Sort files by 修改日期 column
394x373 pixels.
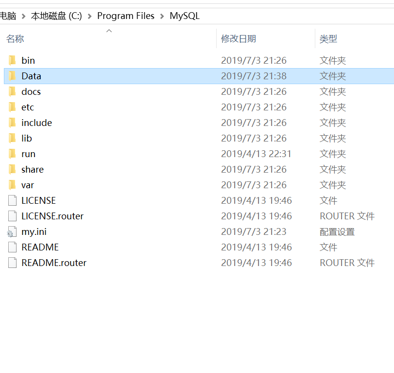(238, 38)
